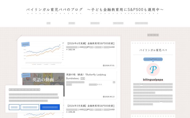The height and width of the screenshot is (118, 190).
Task: Open the last item in the navigation menu
Action: point(141,23)
